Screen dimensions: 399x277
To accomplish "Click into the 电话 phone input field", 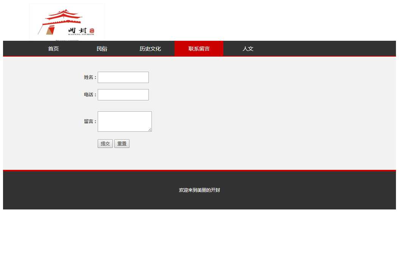I will click(x=123, y=95).
